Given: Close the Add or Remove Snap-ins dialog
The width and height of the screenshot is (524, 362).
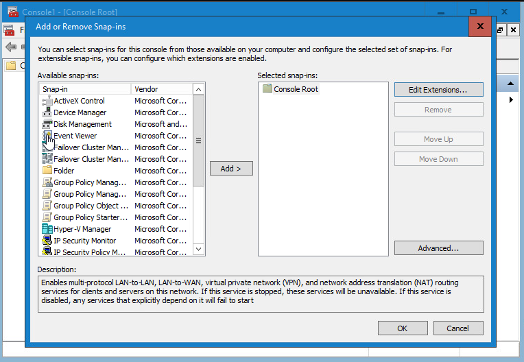Looking at the screenshot, I should [x=479, y=27].
